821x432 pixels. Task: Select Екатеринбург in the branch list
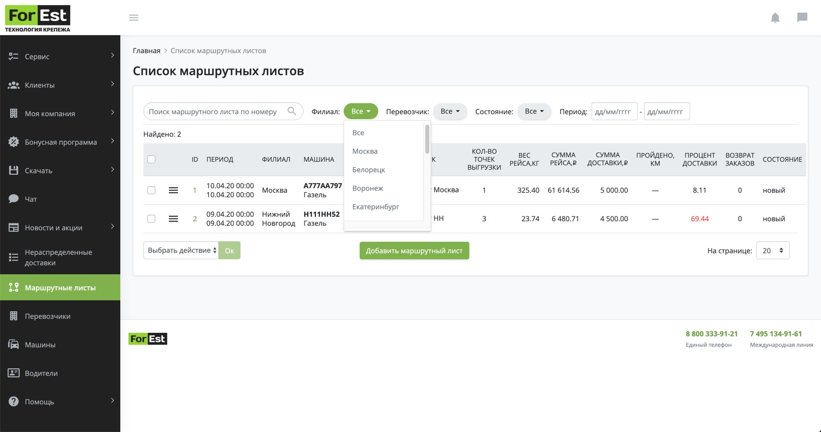coord(384,207)
